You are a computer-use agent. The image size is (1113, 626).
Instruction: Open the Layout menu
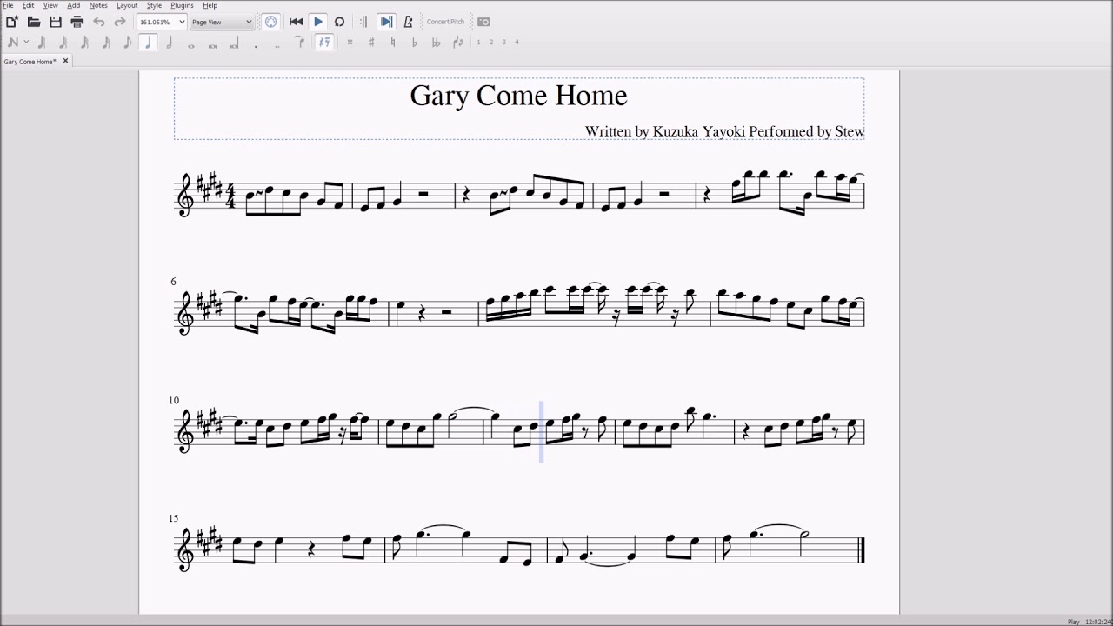pyautogui.click(x=127, y=5)
